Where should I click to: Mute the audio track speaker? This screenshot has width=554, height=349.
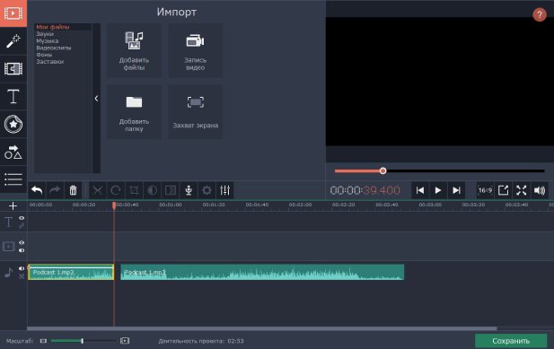click(x=22, y=268)
